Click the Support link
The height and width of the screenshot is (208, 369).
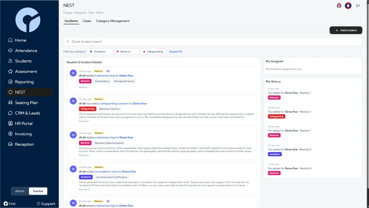(46, 204)
